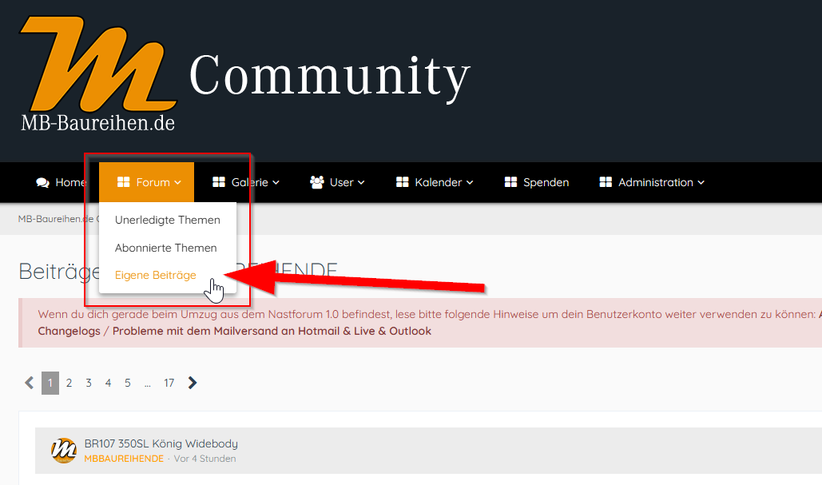
Task: Open the BR107 350SL König Widebody thread
Action: tap(161, 443)
